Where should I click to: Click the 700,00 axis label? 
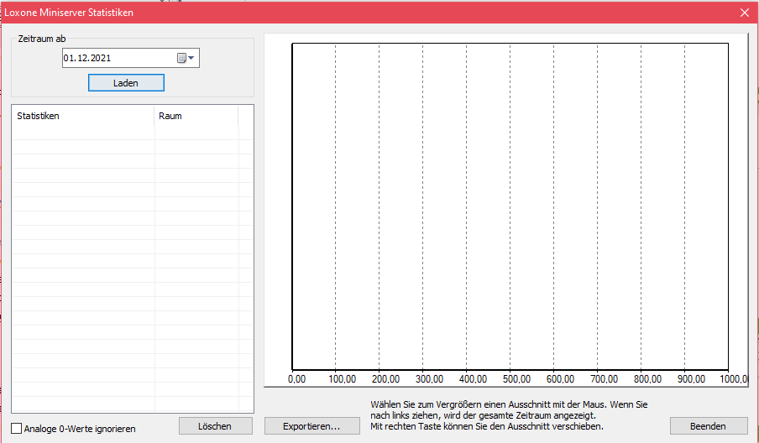(605, 379)
